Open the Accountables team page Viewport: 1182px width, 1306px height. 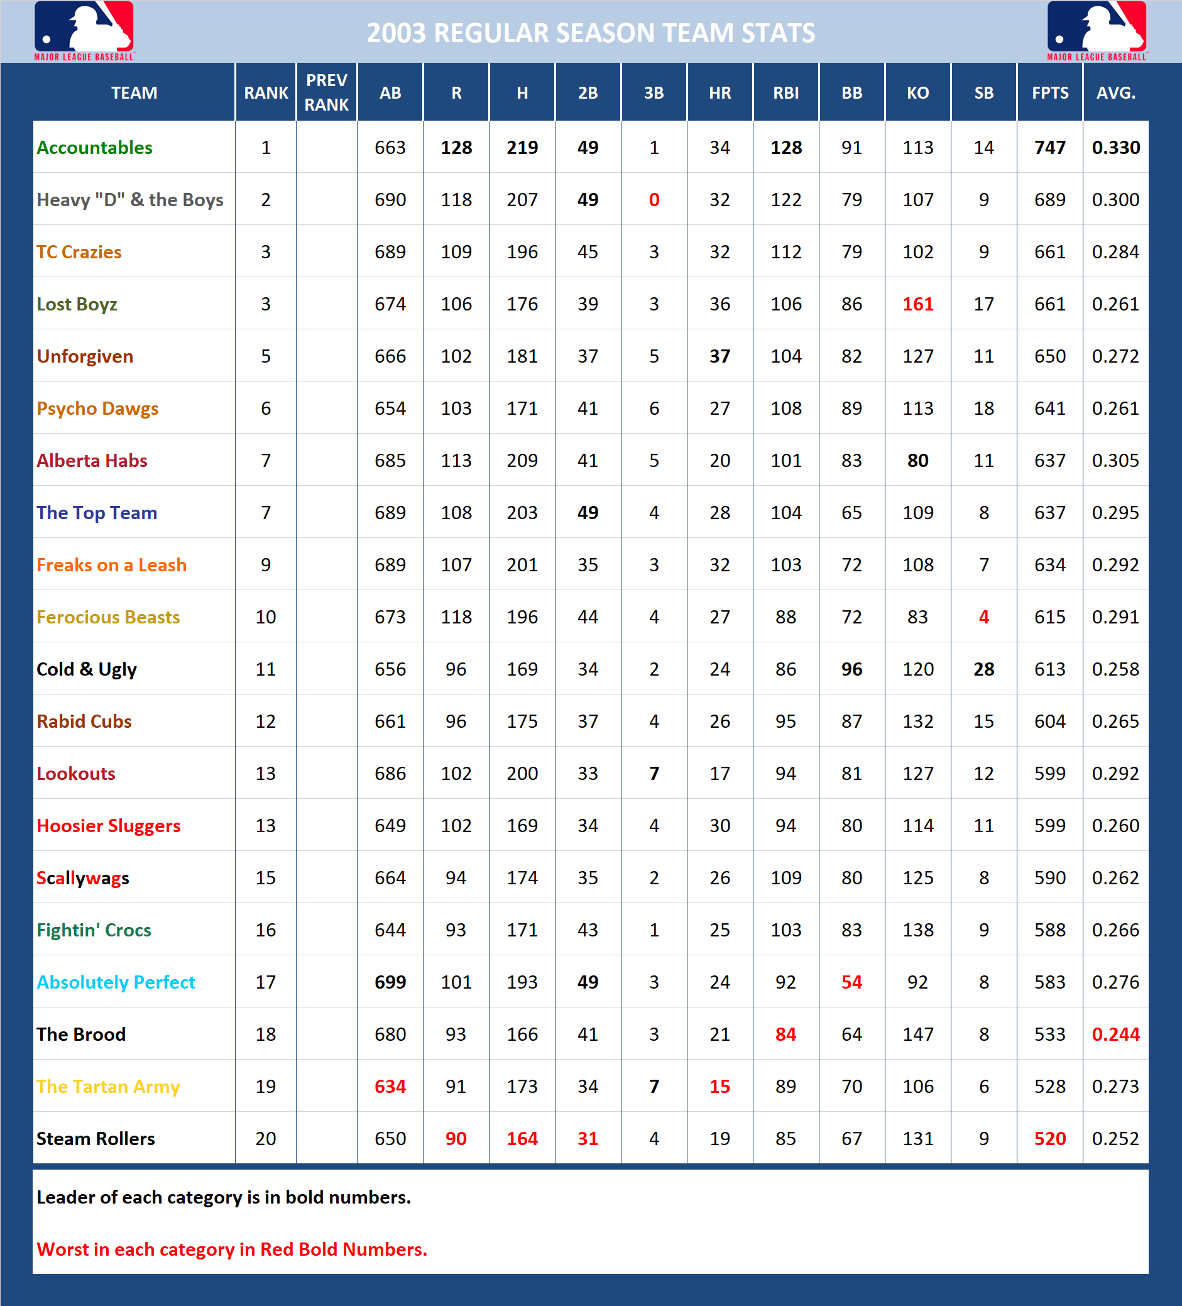tap(94, 147)
